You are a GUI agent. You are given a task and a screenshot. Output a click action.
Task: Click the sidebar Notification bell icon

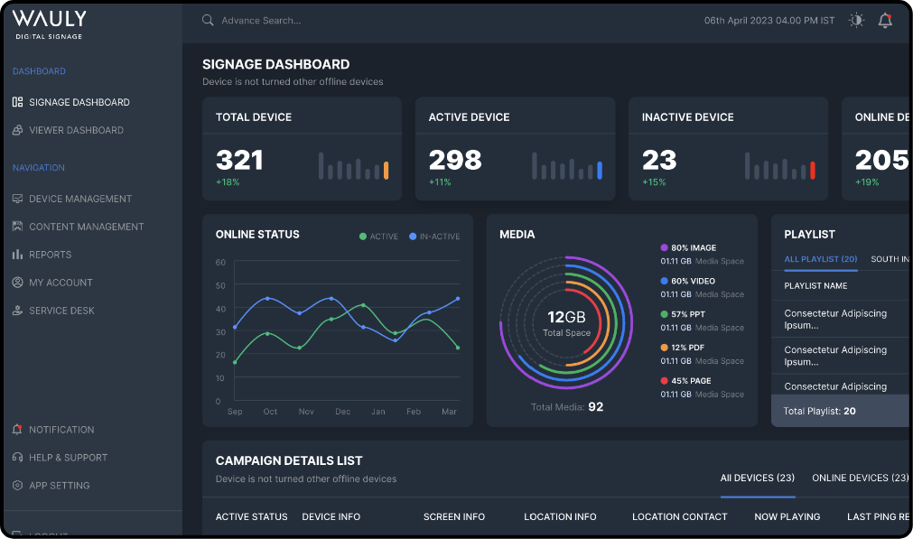point(17,430)
